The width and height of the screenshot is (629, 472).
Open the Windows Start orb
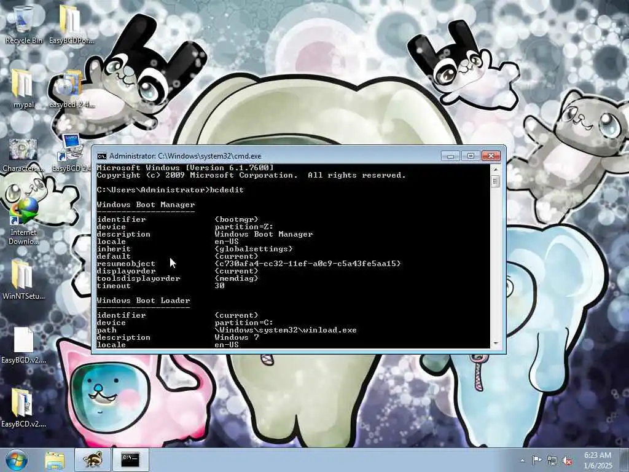(x=17, y=460)
